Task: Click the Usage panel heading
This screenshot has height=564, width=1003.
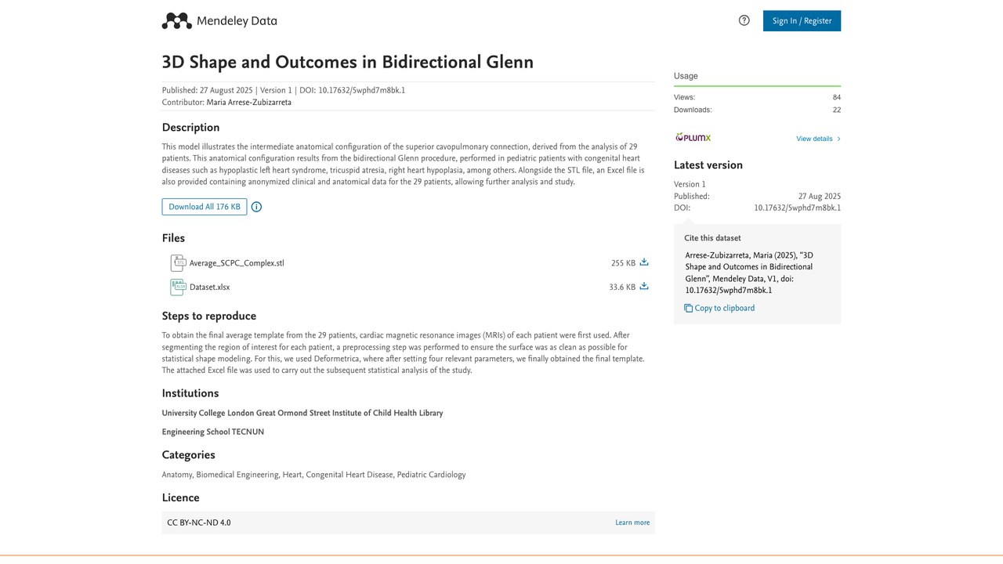Action: pyautogui.click(x=686, y=76)
